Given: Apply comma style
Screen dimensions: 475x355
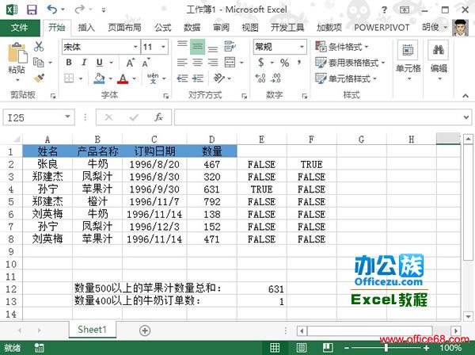Looking at the screenshot, I should click(x=299, y=63).
